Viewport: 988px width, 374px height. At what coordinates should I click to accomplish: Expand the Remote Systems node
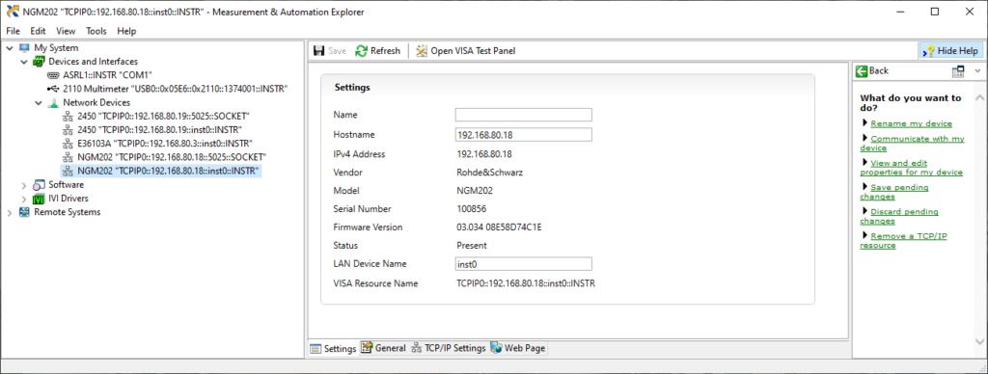tap(10, 213)
